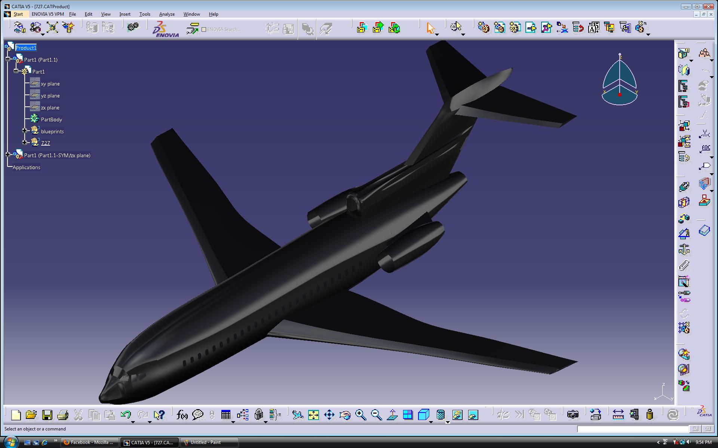Select Product1 in the specification tree
This screenshot has height=448, width=718.
[26, 48]
